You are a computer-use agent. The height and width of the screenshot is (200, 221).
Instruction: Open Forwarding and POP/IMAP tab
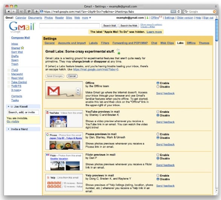[130, 43]
